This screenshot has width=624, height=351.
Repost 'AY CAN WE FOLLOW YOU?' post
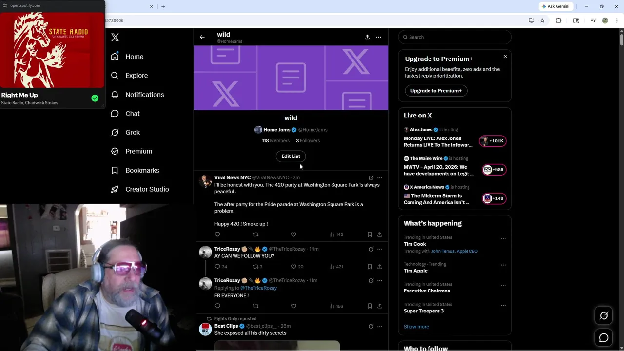255,267
